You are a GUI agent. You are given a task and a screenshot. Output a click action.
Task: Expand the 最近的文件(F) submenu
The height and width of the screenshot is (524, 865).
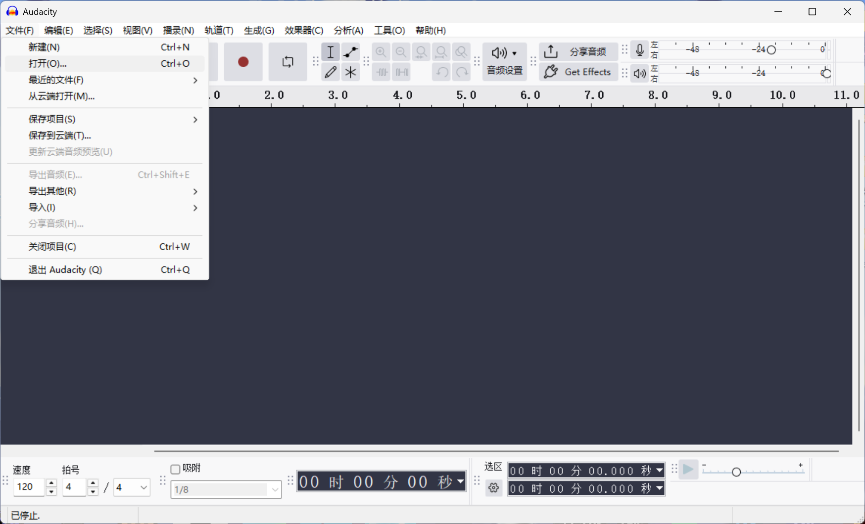click(x=105, y=80)
